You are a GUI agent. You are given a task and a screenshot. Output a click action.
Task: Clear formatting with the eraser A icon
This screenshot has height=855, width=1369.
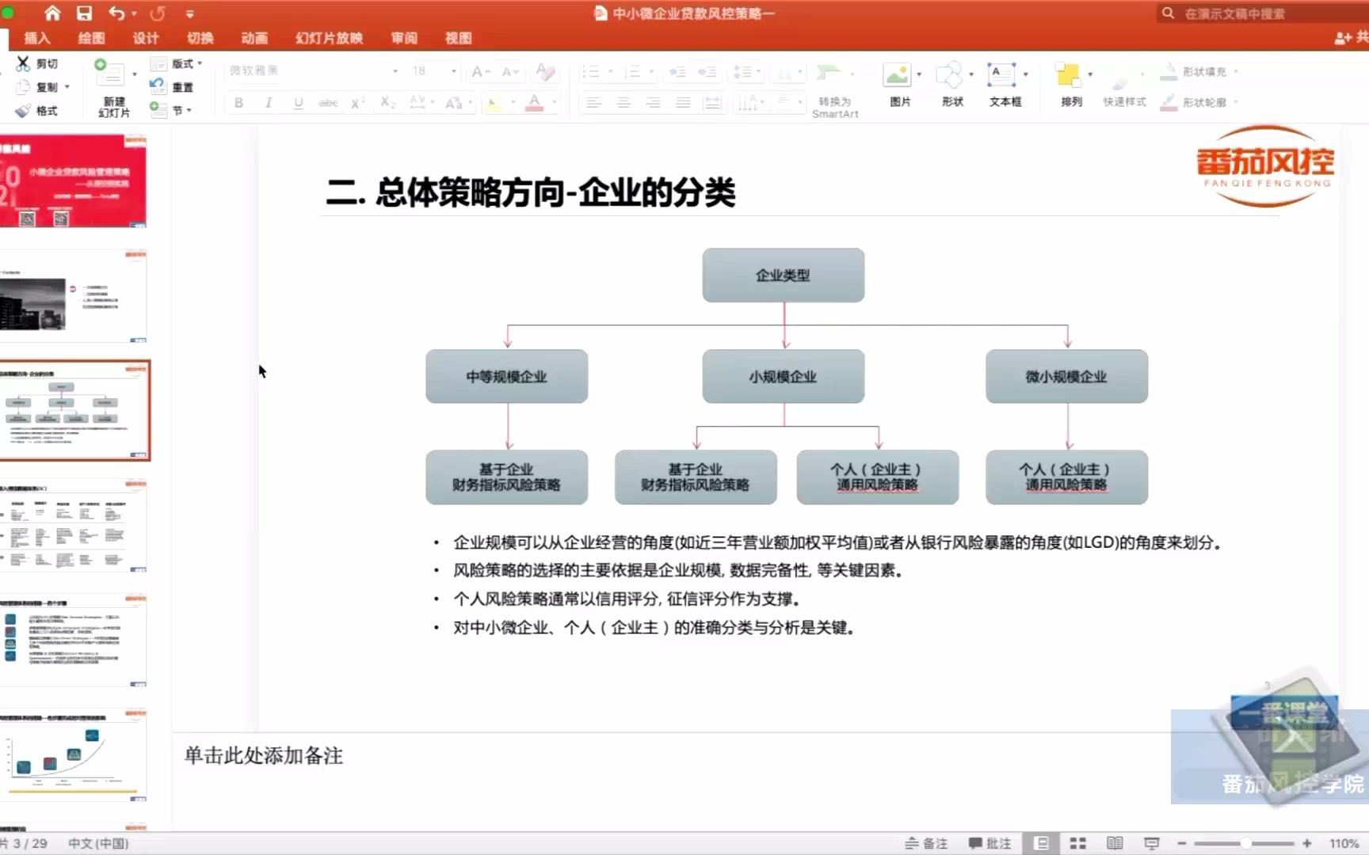[545, 71]
